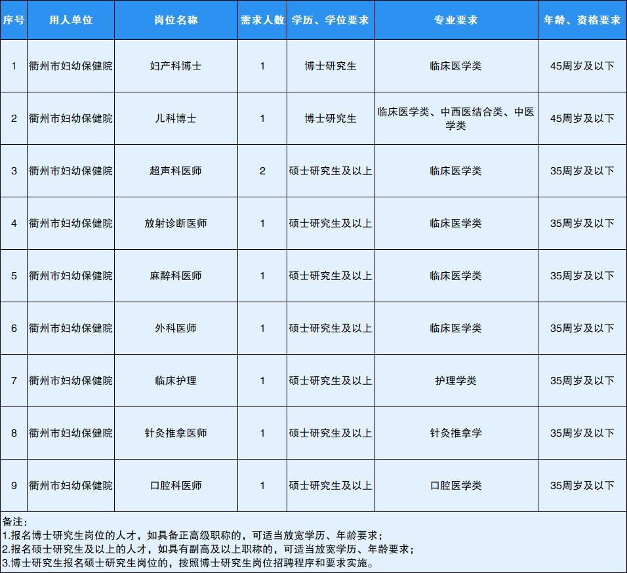Select the 用人单位 column header
Viewport: 627px width, 573px height.
coord(71,20)
